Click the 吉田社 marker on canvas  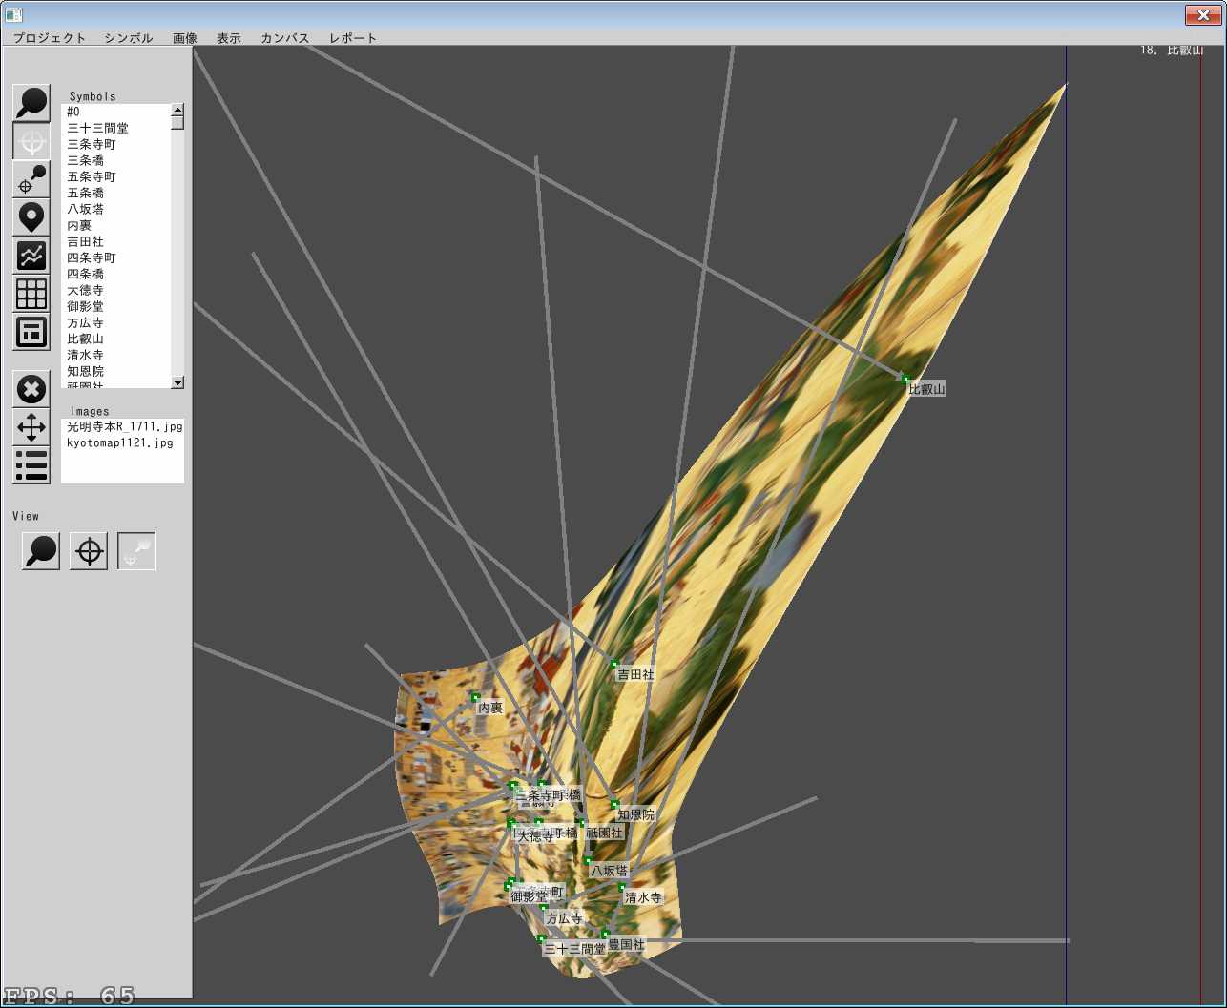tap(614, 664)
